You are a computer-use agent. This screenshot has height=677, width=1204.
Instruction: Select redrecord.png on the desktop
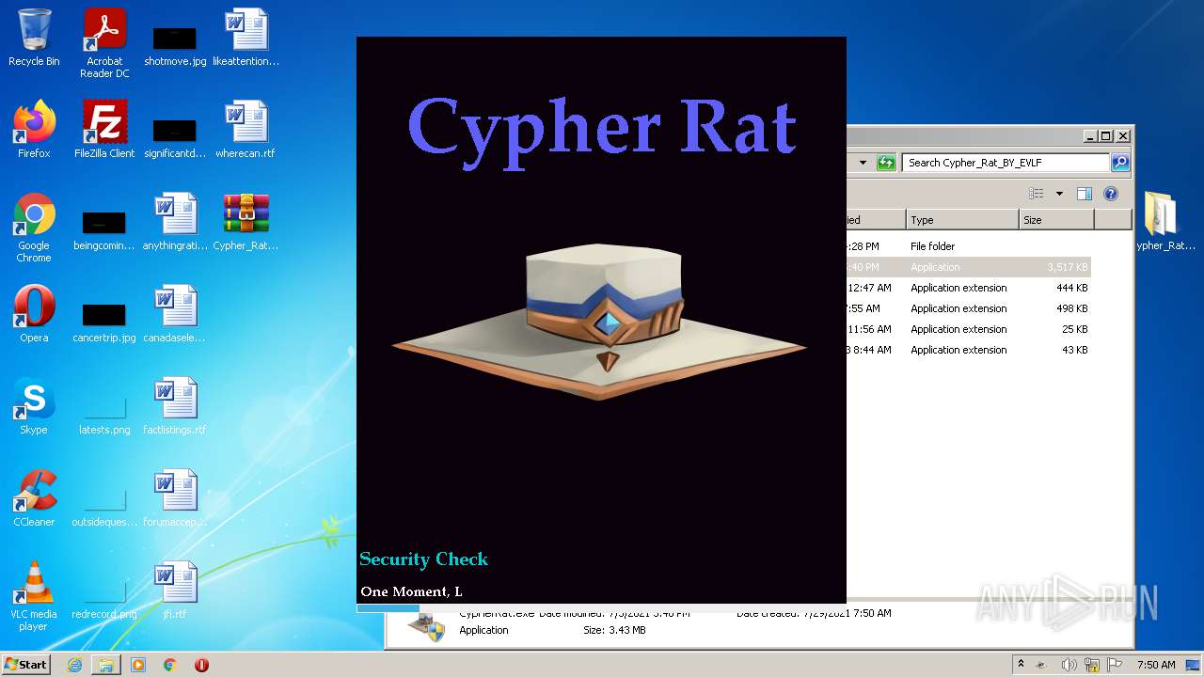[x=104, y=599]
